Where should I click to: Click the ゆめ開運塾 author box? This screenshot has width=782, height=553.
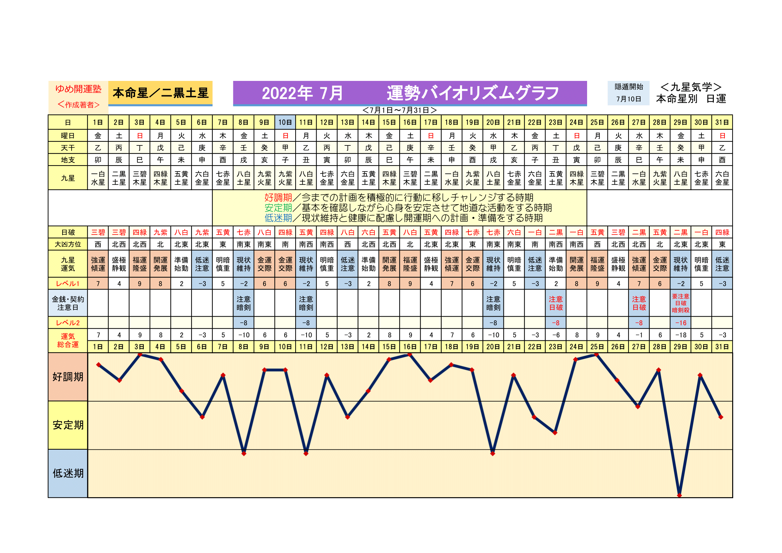tap(78, 97)
